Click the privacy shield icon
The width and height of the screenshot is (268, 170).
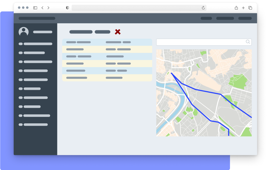coord(67,8)
